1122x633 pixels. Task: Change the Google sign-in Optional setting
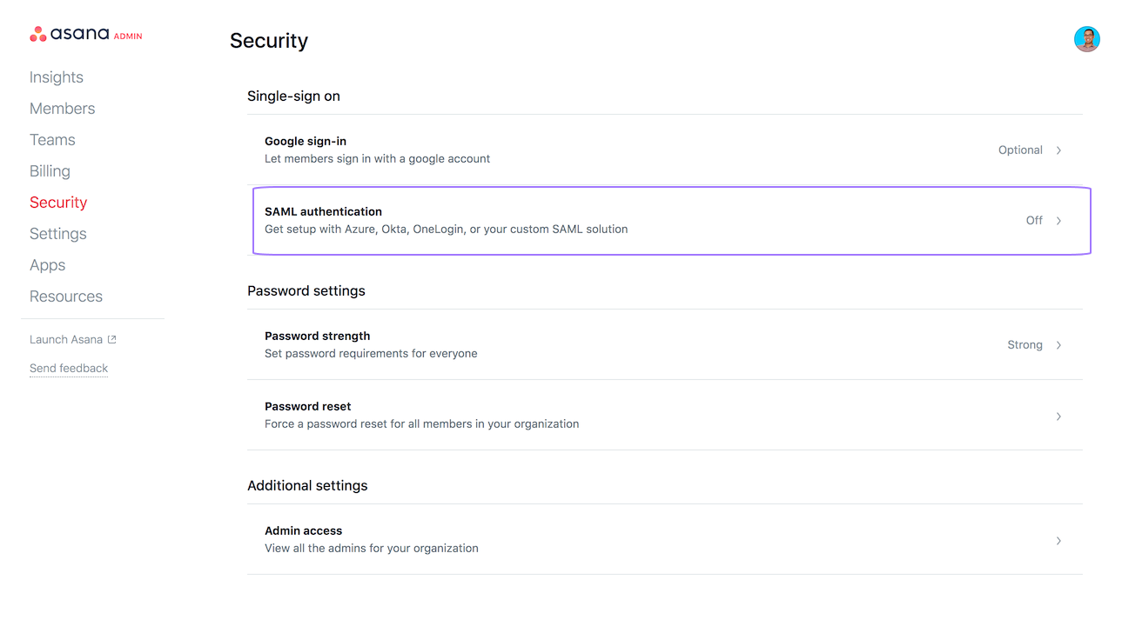[1020, 150]
